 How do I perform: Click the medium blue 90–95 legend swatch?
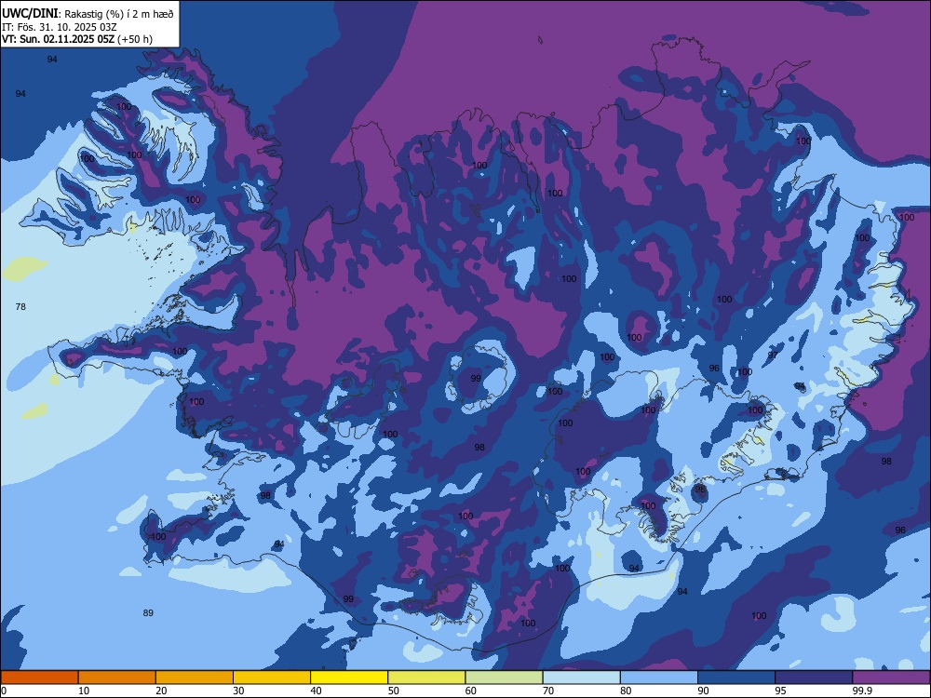pos(736,678)
